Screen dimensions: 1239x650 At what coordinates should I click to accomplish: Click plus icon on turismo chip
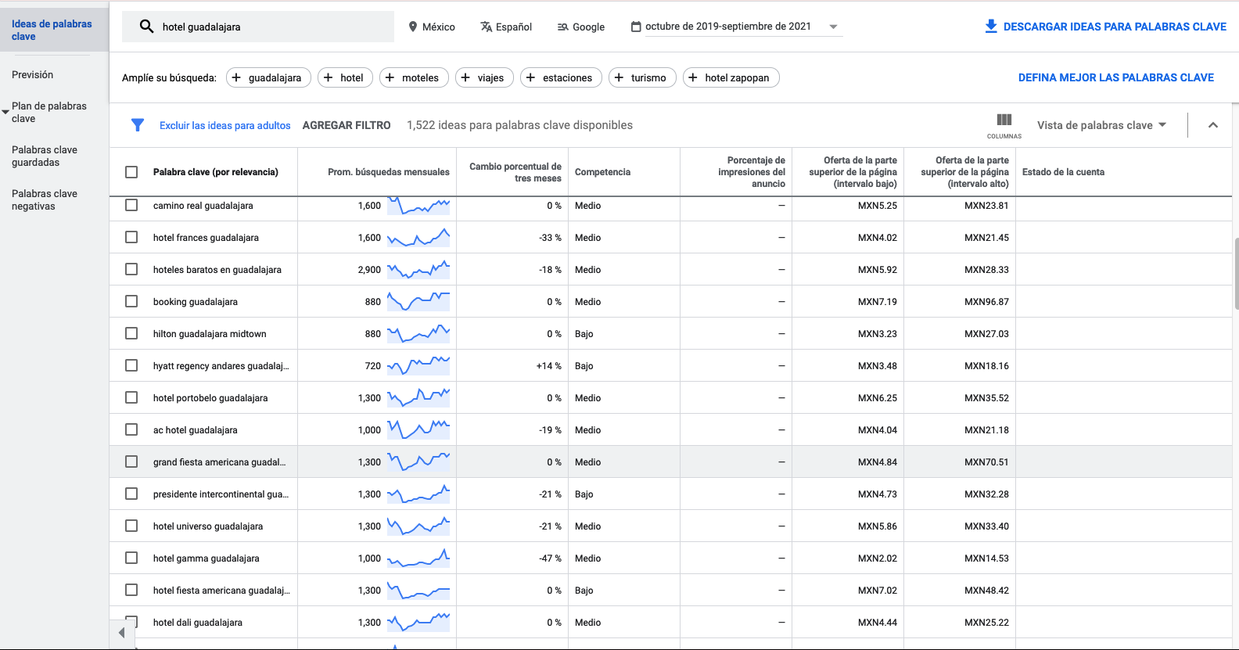click(619, 77)
